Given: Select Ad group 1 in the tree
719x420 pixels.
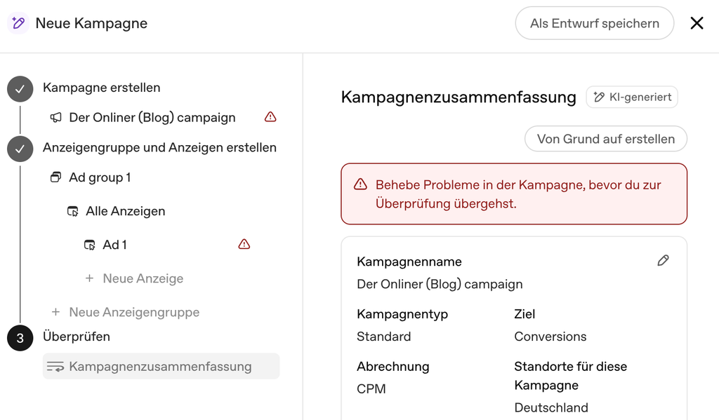Looking at the screenshot, I should point(100,177).
